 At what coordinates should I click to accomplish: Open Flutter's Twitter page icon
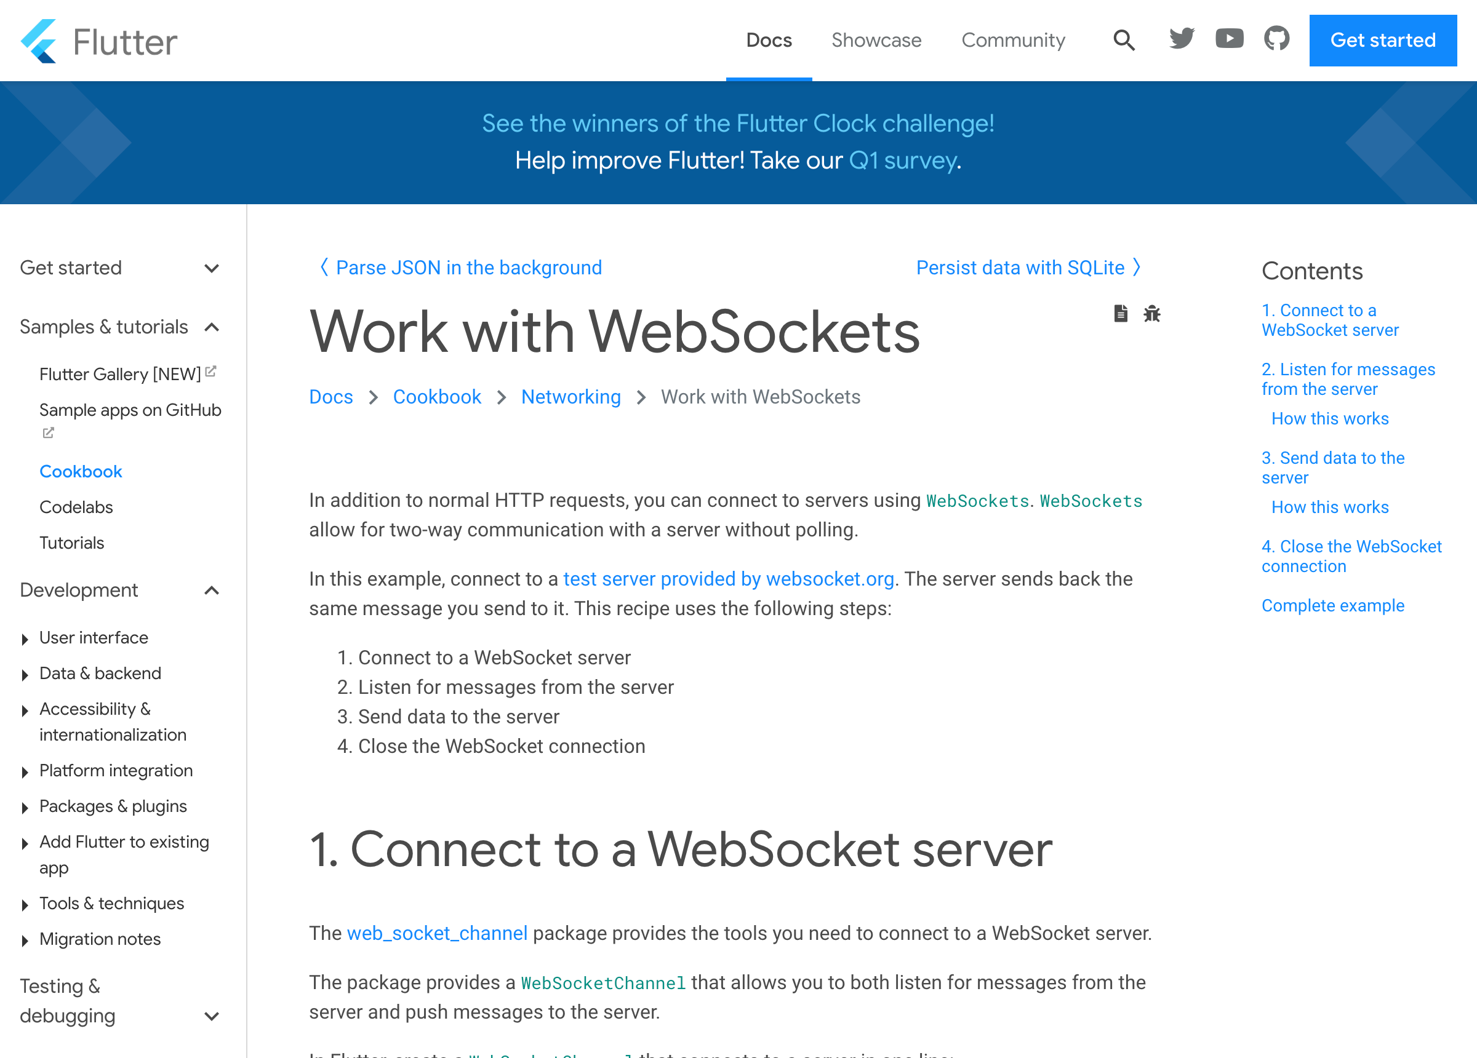click(1182, 39)
